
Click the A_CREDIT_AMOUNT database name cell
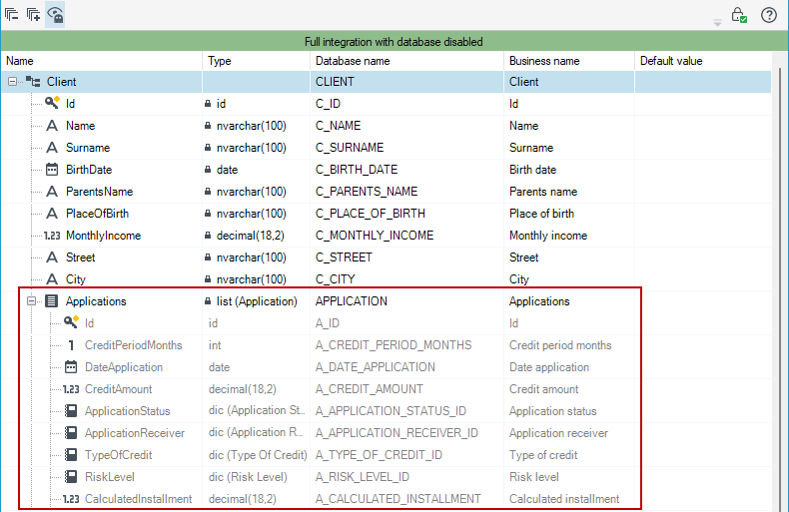click(x=406, y=389)
